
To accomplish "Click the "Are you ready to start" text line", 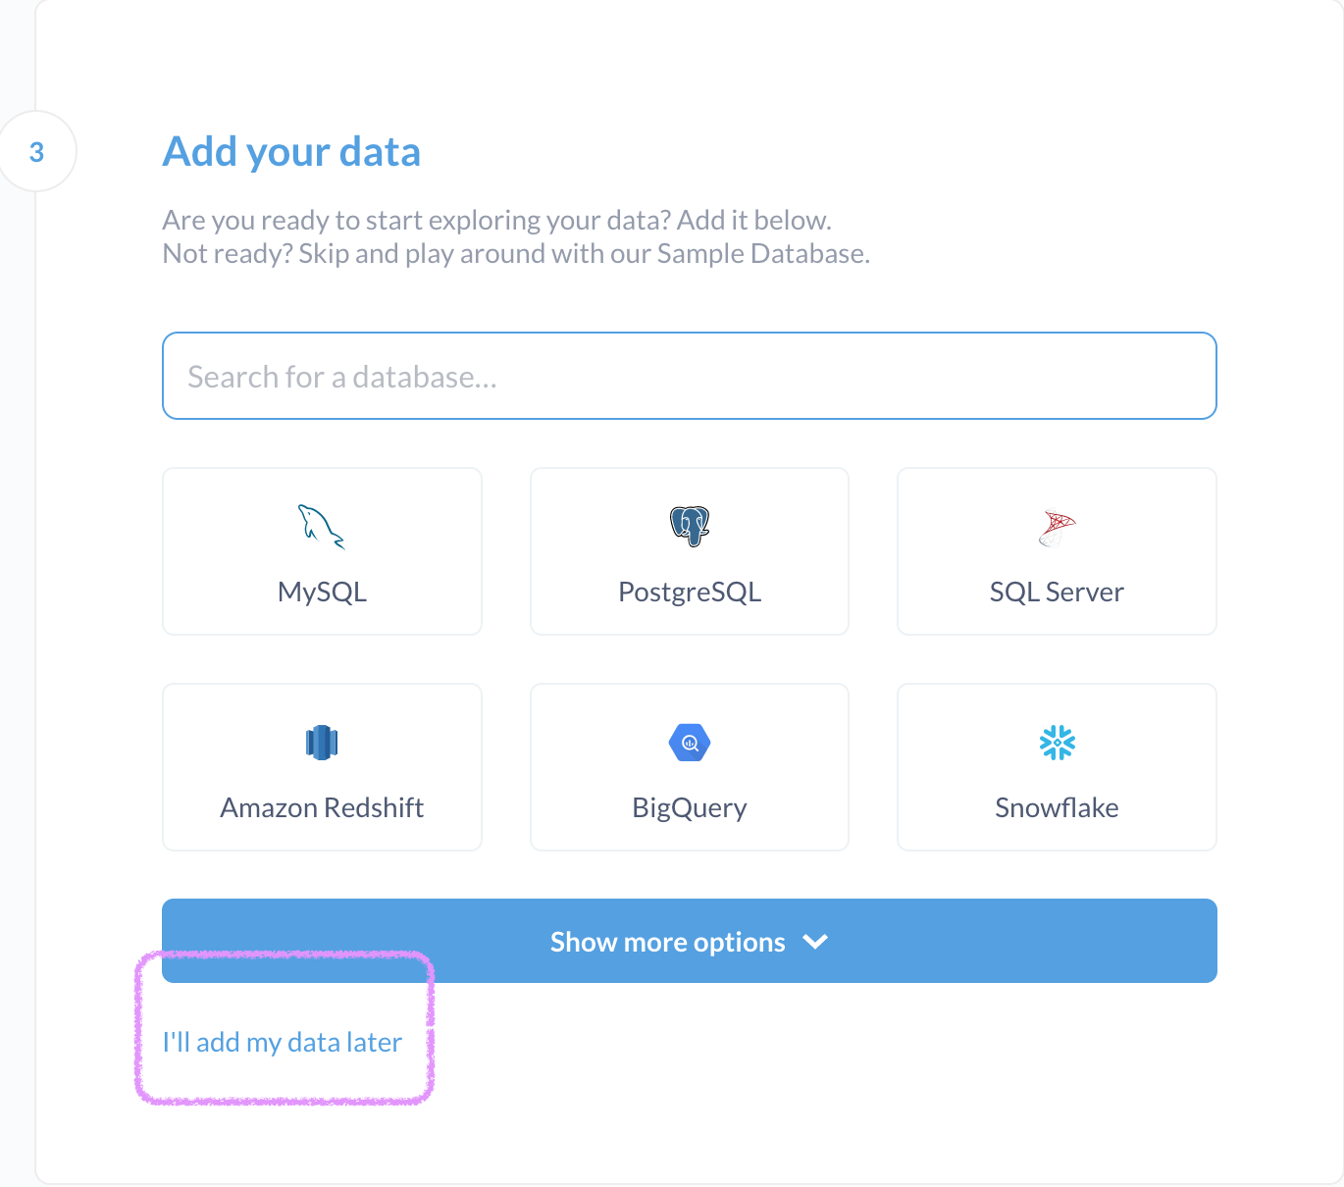I will coord(496,220).
